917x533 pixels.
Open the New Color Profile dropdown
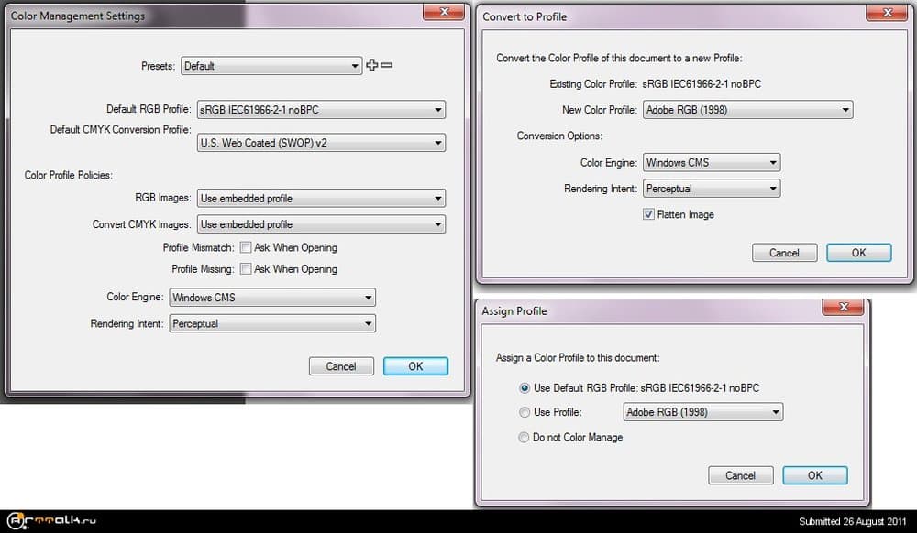[x=746, y=110]
